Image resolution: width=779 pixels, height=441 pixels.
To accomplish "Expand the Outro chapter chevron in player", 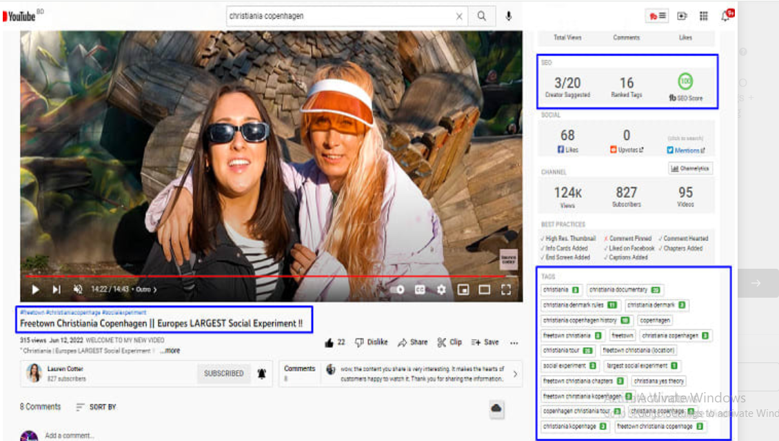I will [156, 290].
